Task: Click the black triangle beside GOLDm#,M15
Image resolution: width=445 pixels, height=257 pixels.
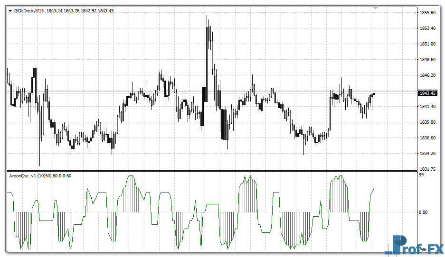Action: pos(10,11)
